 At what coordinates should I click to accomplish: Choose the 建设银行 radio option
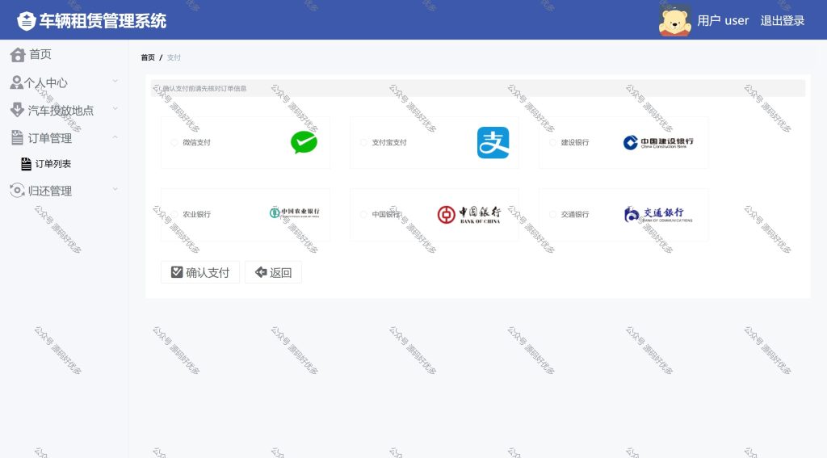(x=552, y=142)
